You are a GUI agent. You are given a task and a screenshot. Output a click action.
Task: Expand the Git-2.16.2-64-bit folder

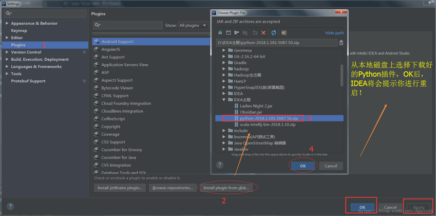click(x=224, y=57)
